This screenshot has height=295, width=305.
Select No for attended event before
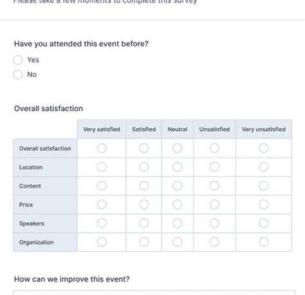pos(18,75)
